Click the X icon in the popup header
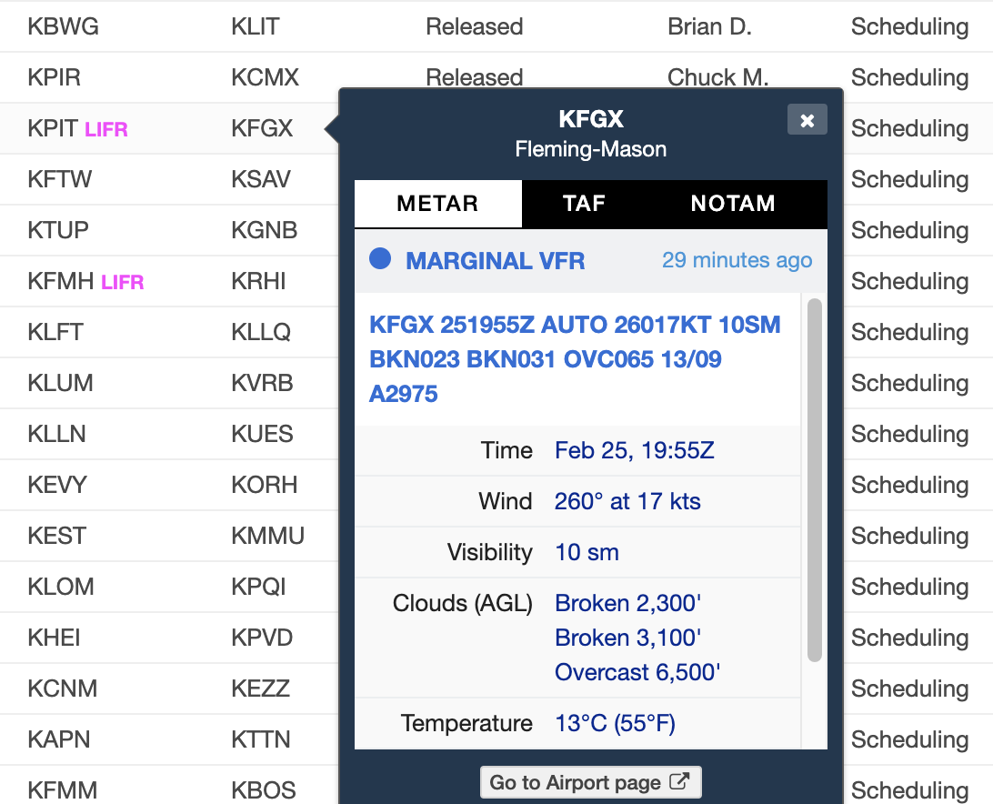 807,119
